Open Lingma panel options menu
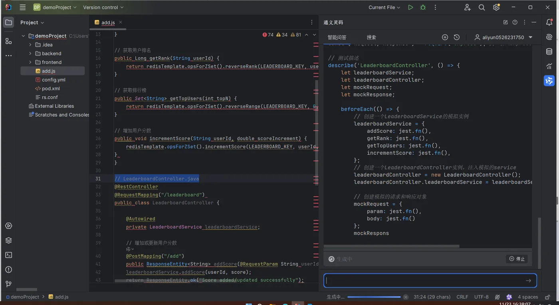Image resolution: width=559 pixels, height=305 pixels. point(525,22)
